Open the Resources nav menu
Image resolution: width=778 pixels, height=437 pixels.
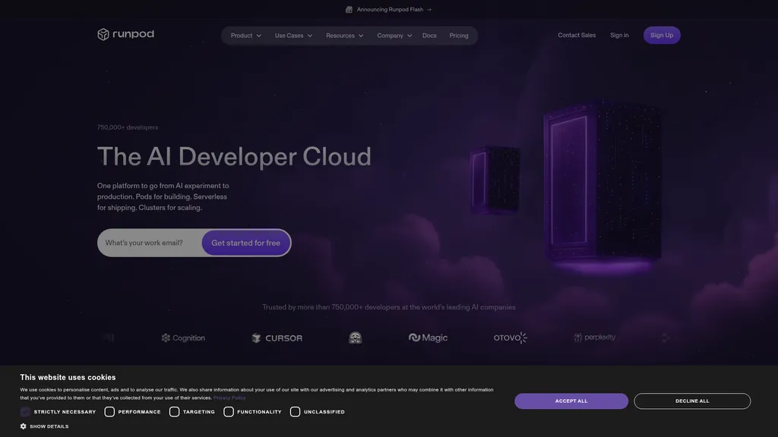[344, 36]
